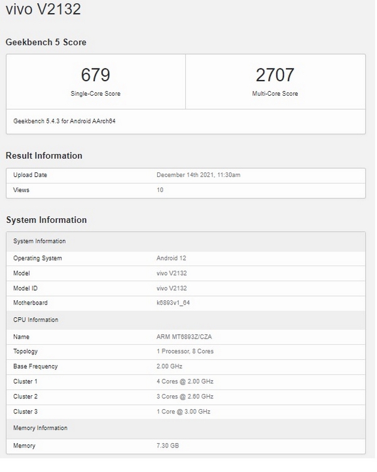Image resolution: width=377 pixels, height=472 pixels.
Task: Click the Memory Information section header
Action: (x=40, y=428)
